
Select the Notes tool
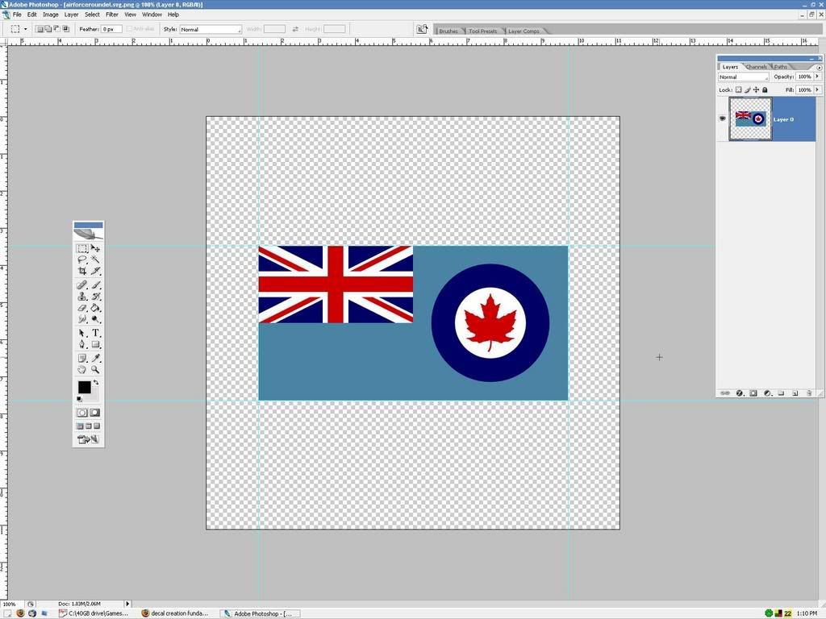click(82, 359)
